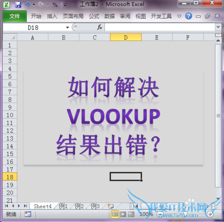Viewport: 224px width, 222px height.
Task: Open Customize Quick Access Toolbar dropdown
Action: pyautogui.click(x=65, y=5)
